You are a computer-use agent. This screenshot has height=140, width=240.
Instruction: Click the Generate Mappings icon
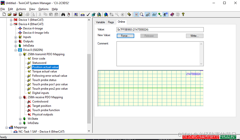tap(83, 14)
